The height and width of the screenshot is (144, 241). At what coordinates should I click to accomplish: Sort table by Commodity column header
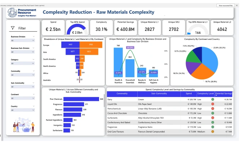(x=122, y=93)
